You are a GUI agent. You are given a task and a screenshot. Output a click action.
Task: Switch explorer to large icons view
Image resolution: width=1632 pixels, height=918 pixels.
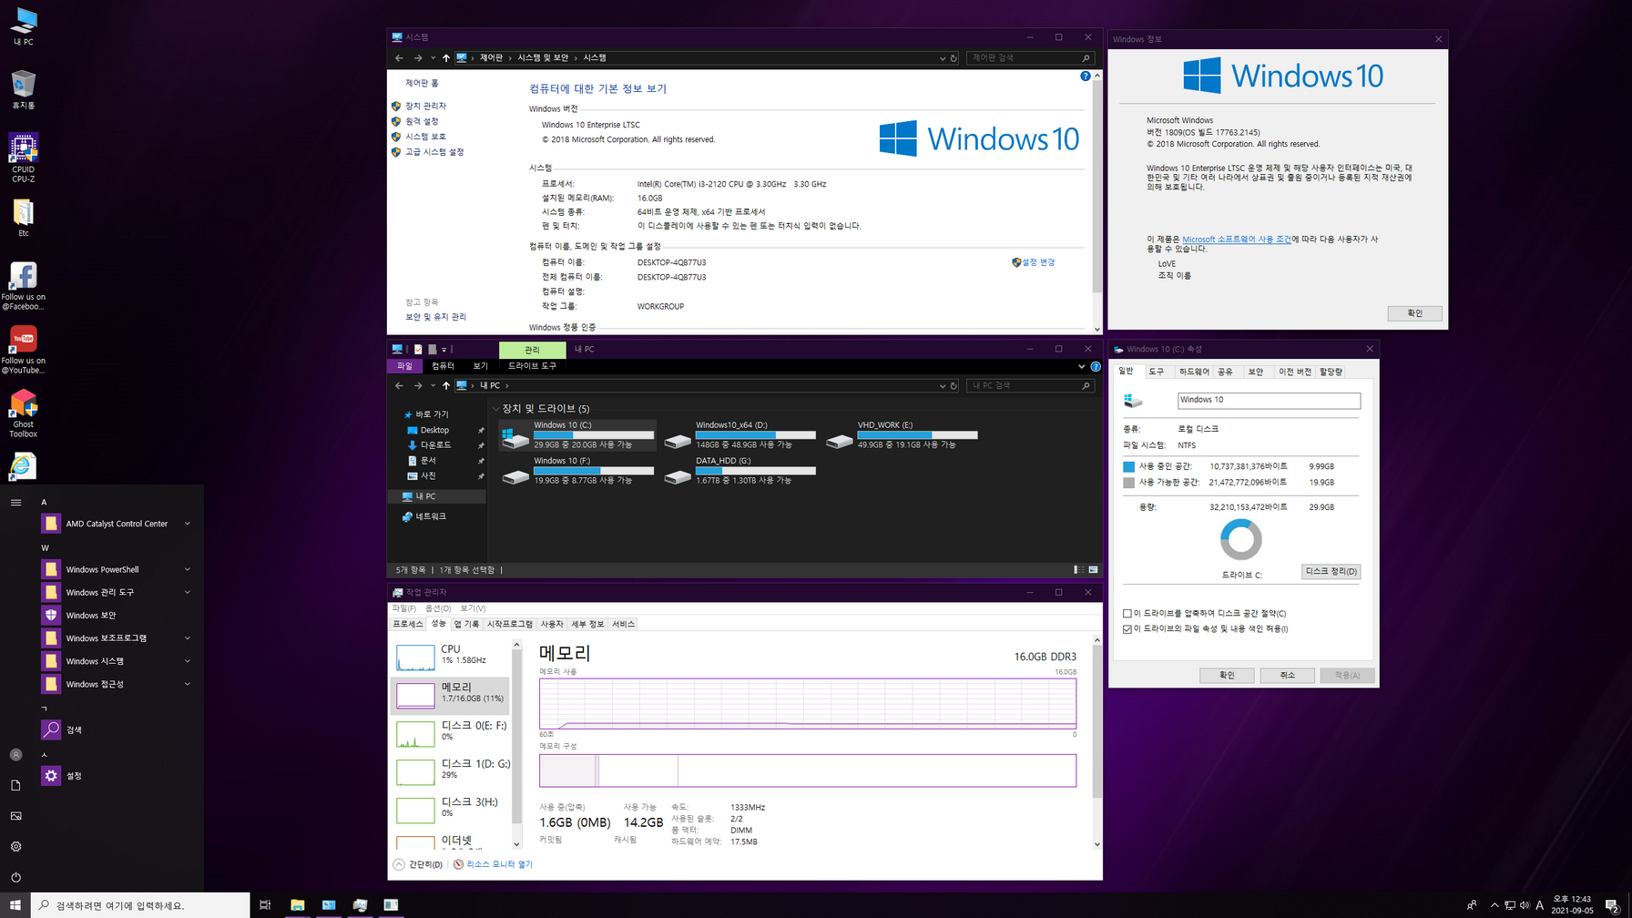1093,570
